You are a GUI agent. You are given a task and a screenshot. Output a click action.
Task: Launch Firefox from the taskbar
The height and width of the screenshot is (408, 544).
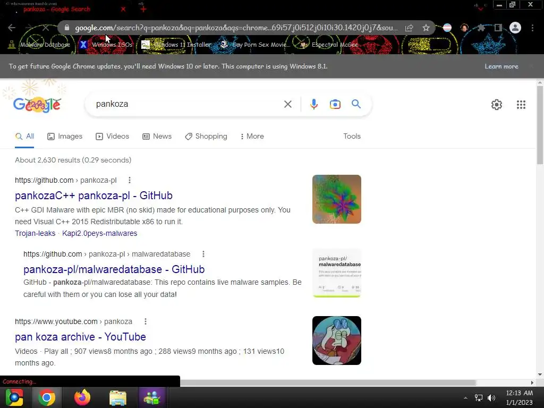pyautogui.click(x=82, y=397)
